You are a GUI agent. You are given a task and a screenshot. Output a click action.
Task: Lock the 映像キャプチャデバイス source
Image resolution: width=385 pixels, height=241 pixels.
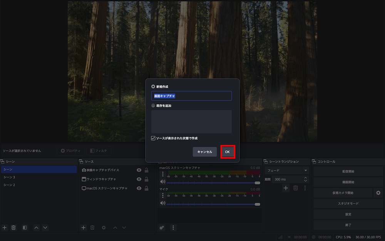click(146, 170)
